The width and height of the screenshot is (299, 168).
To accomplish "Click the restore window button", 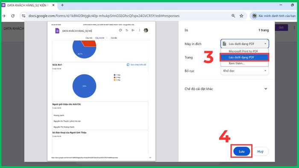I will click(x=292, y=5).
